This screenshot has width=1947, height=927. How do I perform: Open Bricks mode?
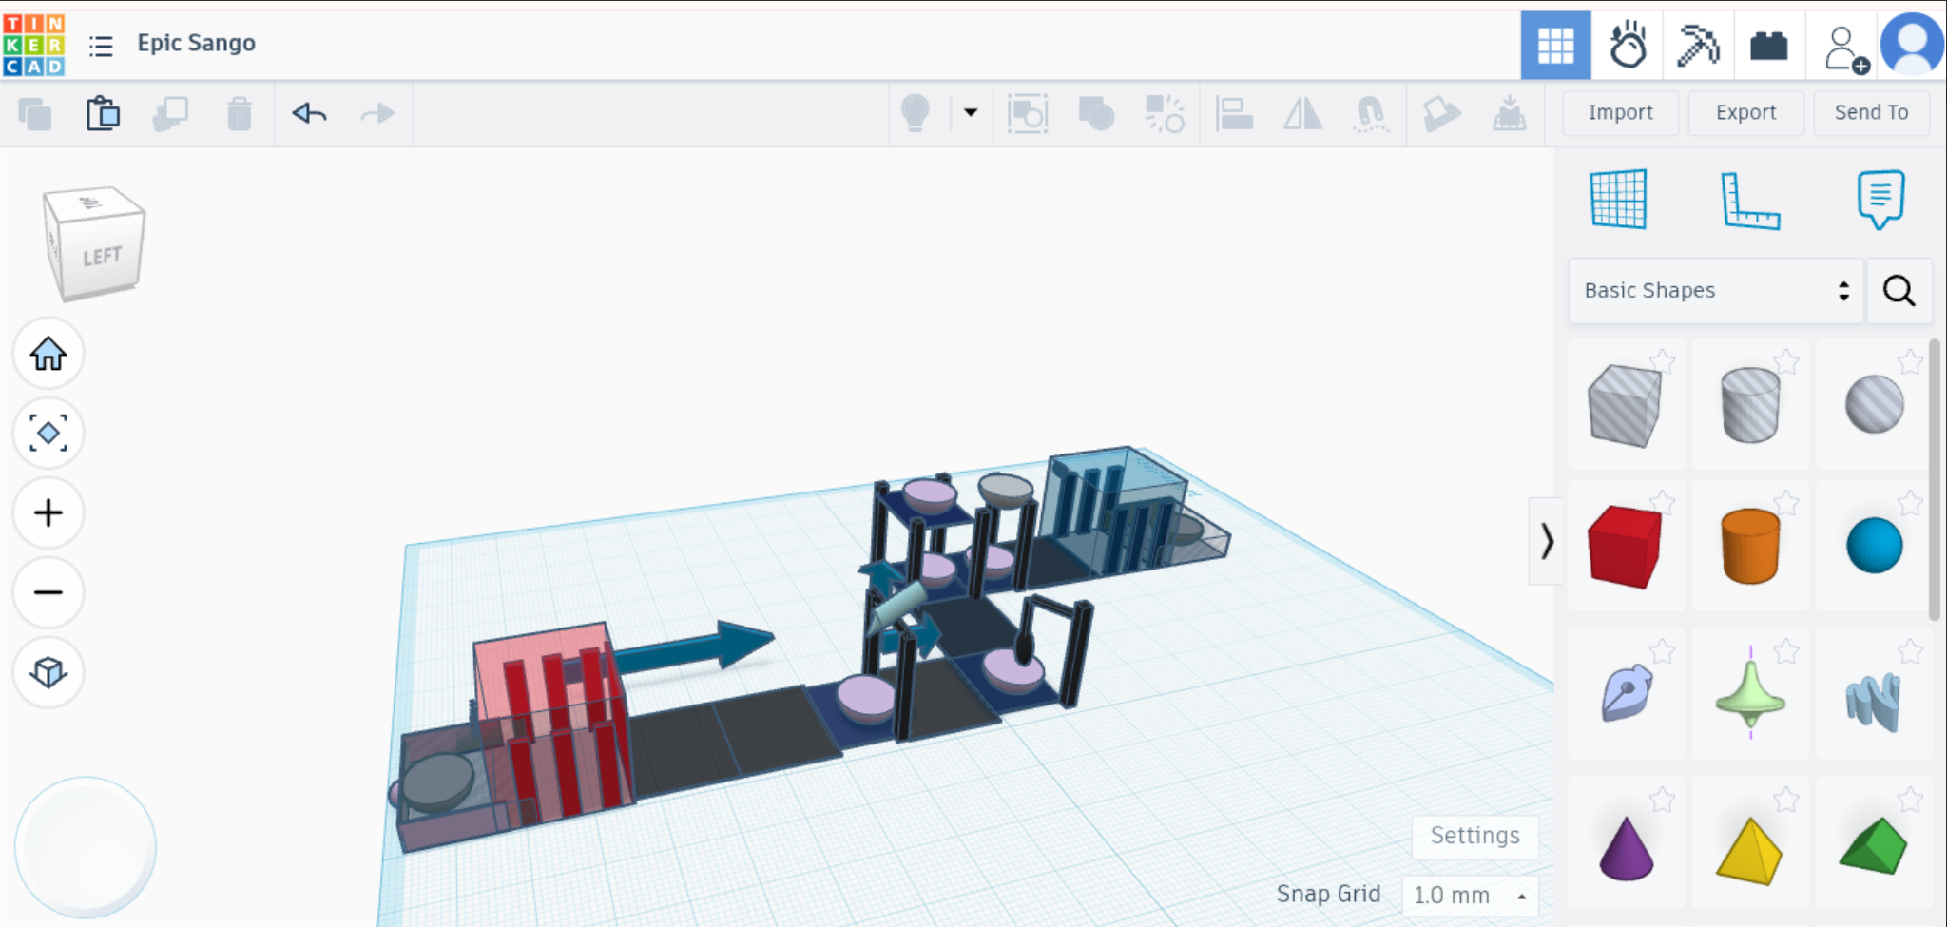click(x=1768, y=45)
